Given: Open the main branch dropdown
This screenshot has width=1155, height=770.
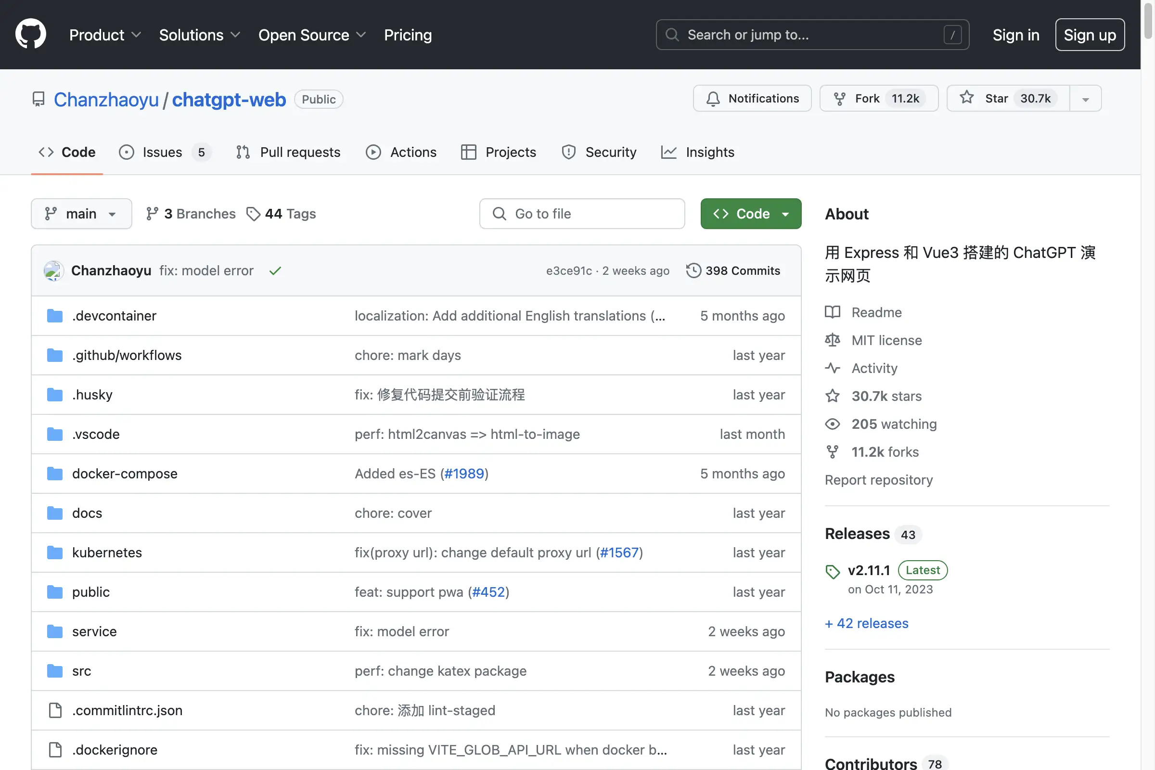Looking at the screenshot, I should [81, 214].
